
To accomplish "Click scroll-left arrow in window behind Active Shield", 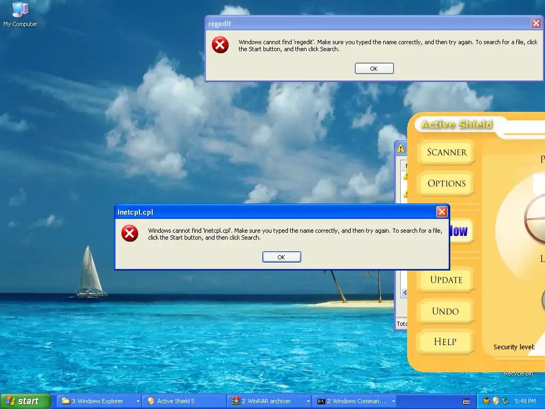I will tap(404, 293).
